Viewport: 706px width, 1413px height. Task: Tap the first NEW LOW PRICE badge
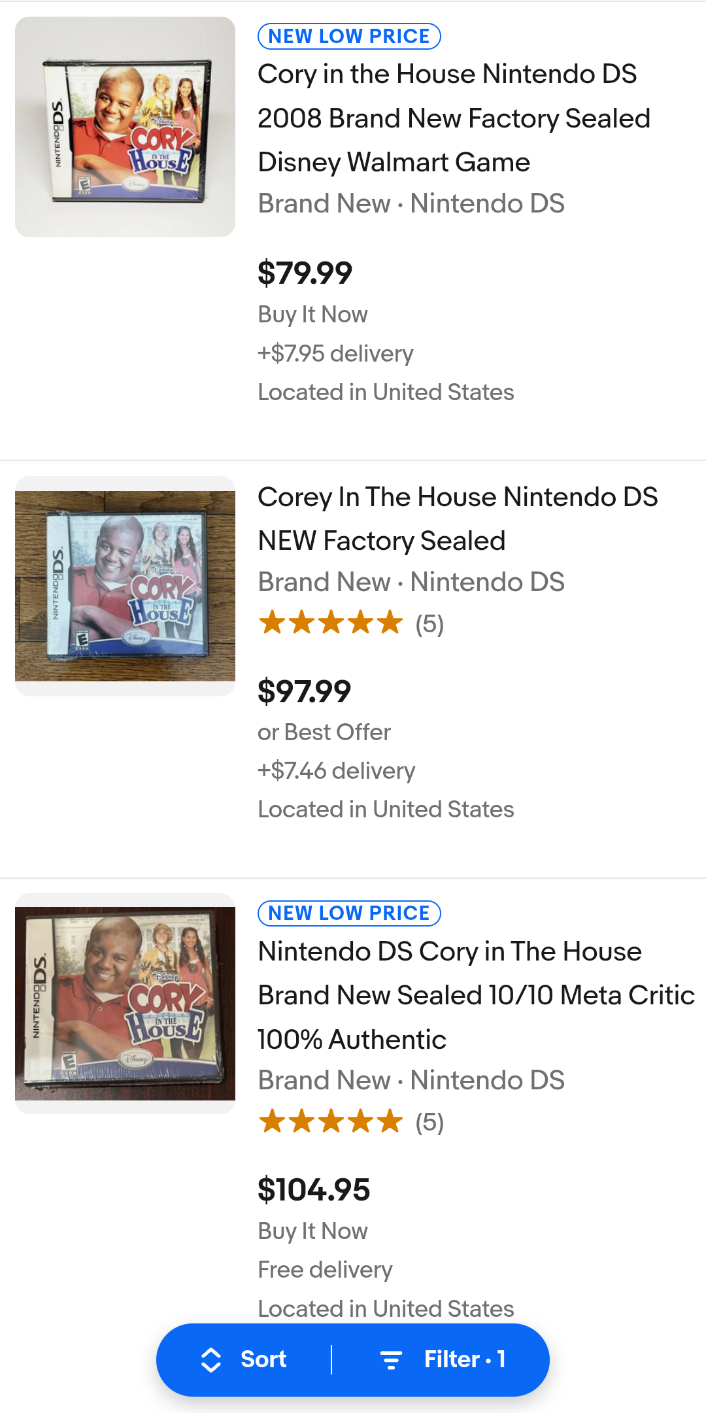coord(349,37)
